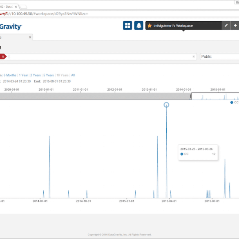Select the 10 Years zoom range
This screenshot has height=239, width=239.
(63, 75)
